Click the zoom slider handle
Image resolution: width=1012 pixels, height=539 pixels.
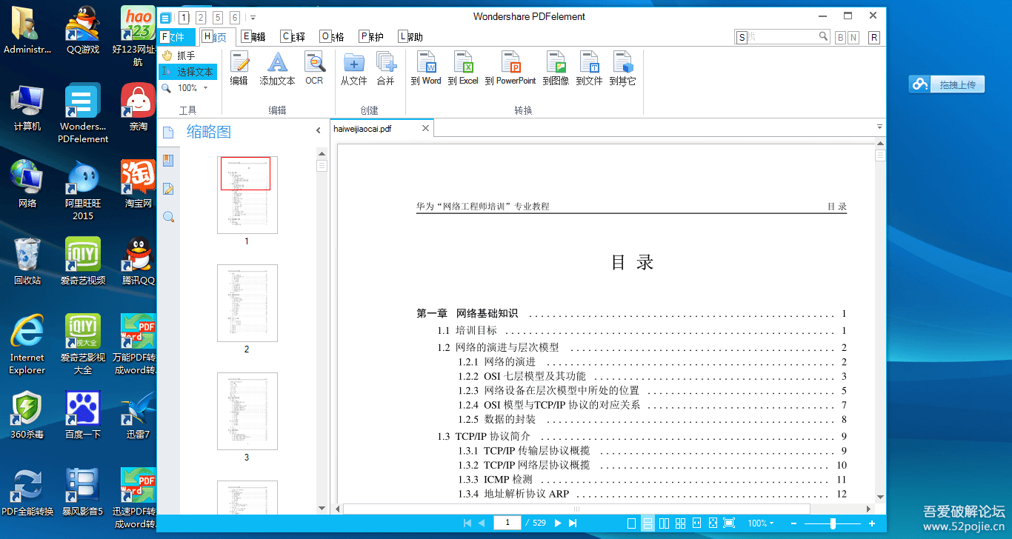pyautogui.click(x=833, y=523)
